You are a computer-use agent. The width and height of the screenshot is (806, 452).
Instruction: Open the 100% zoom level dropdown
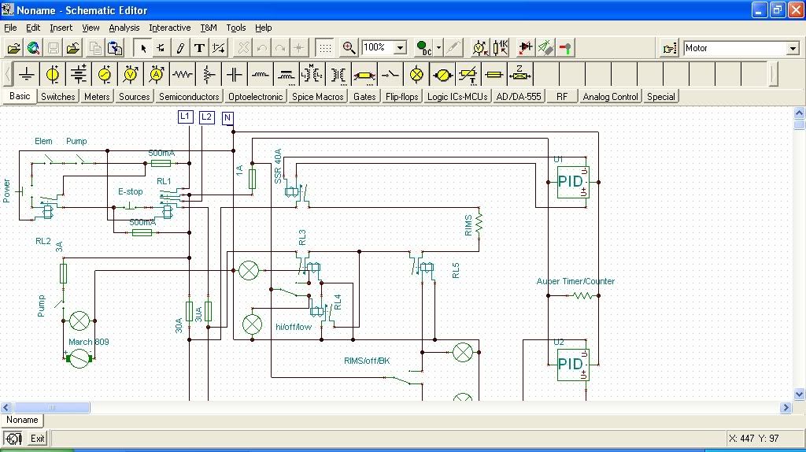tap(399, 48)
